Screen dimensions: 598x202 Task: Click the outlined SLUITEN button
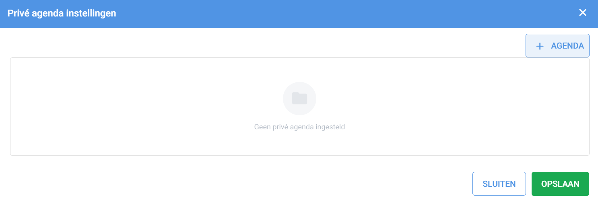499,184
